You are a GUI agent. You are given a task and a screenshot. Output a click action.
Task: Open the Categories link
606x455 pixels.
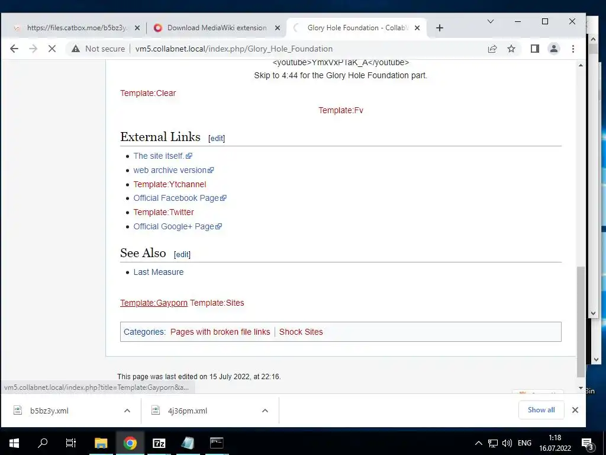coord(144,332)
